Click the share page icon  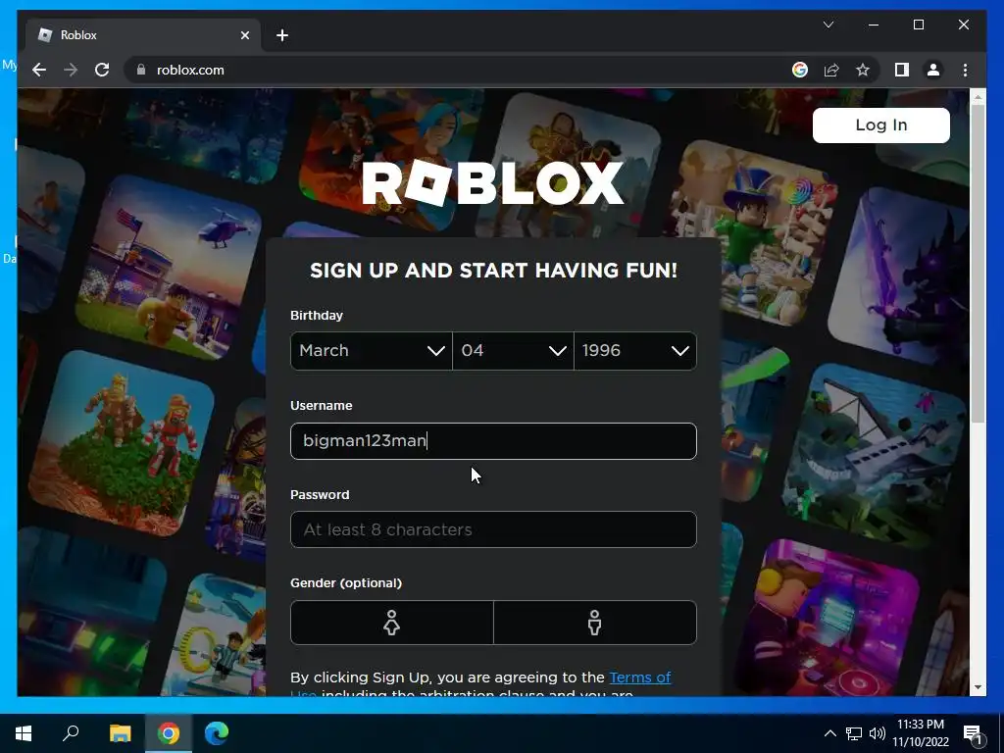pyautogui.click(x=831, y=70)
